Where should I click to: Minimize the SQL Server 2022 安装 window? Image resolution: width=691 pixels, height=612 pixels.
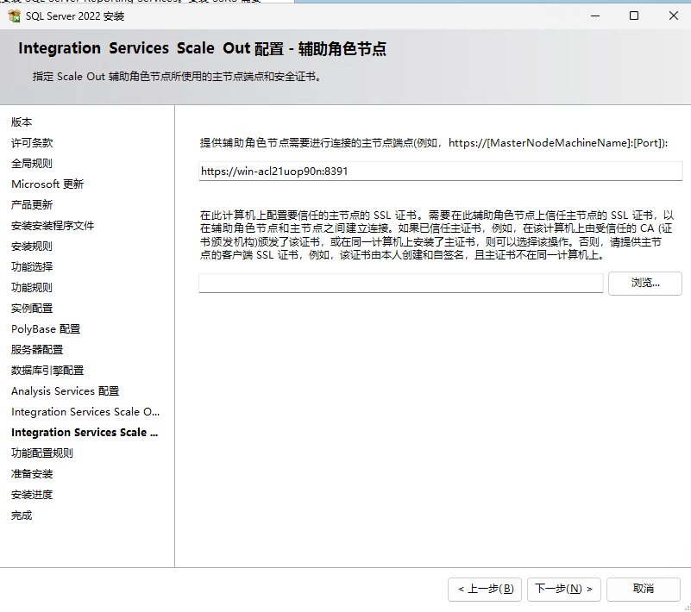[x=595, y=16]
